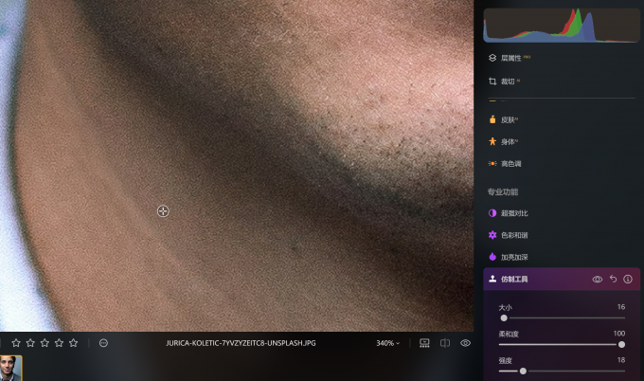
Task: Open the 色彩和谐 color harmony tool
Action: click(508, 235)
